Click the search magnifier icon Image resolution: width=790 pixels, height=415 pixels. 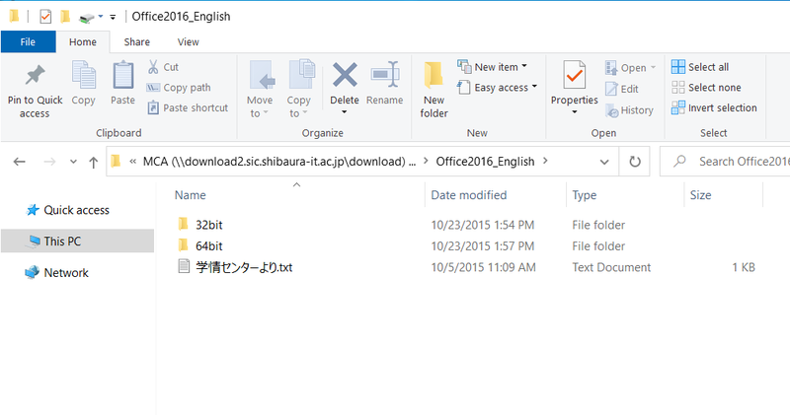(x=679, y=161)
